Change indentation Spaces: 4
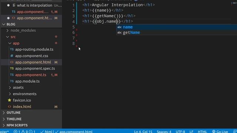Image resolution: width=237 pixels, height=133 pixels. [x=164, y=132]
